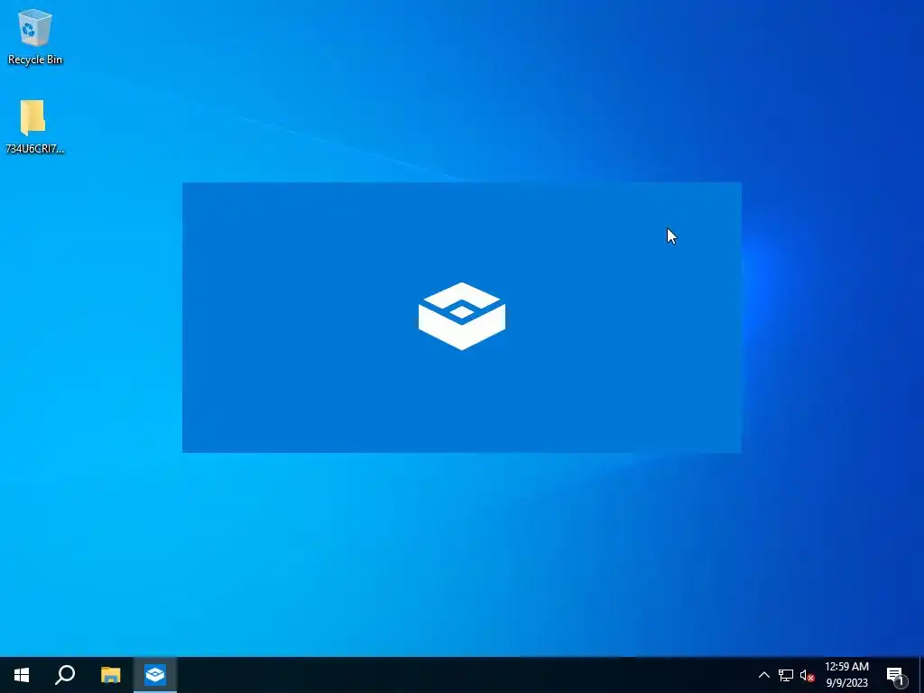Viewport: 924px width, 693px height.
Task: Open network status tray icon
Action: coord(786,675)
